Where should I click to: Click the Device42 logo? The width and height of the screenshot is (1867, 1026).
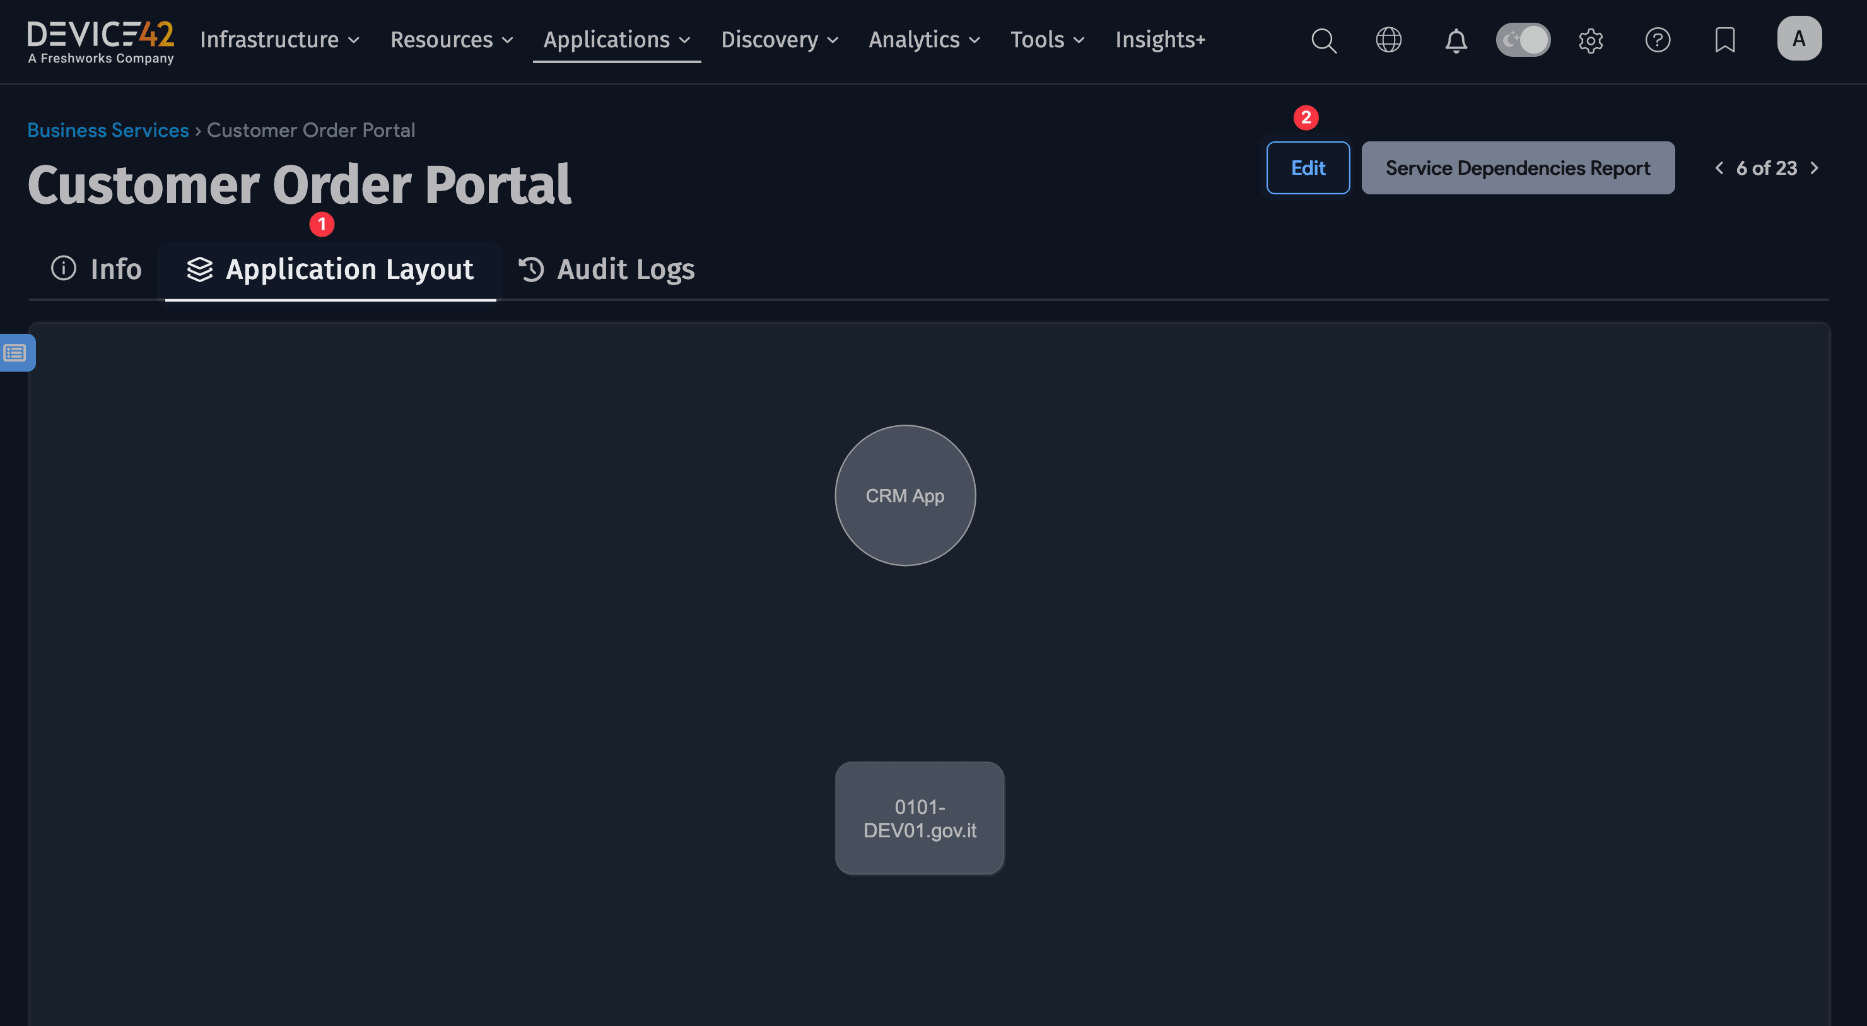[100, 40]
